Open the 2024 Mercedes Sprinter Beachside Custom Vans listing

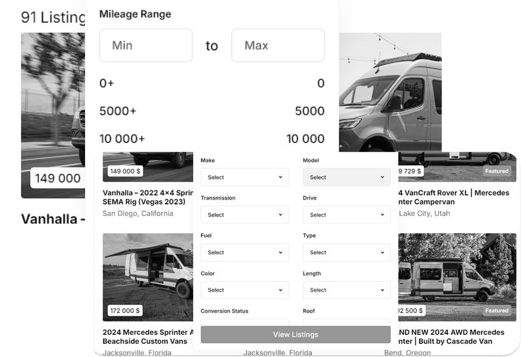(147, 337)
